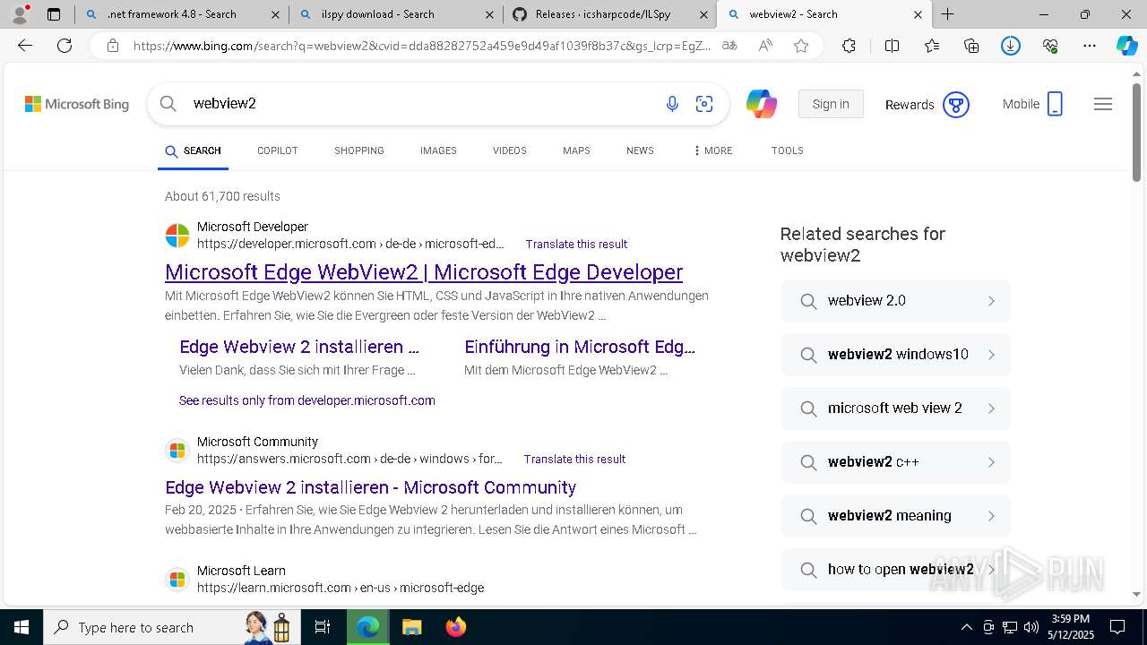The image size is (1147, 645).
Task: Open Microsoft Edge WebView2 Developer result
Action: (424, 272)
